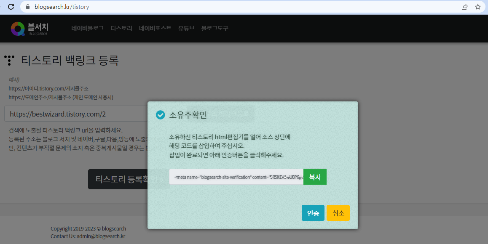Click the 소유주확인 dialog title
Viewport: 488px width, 244px height.
[x=188, y=115]
